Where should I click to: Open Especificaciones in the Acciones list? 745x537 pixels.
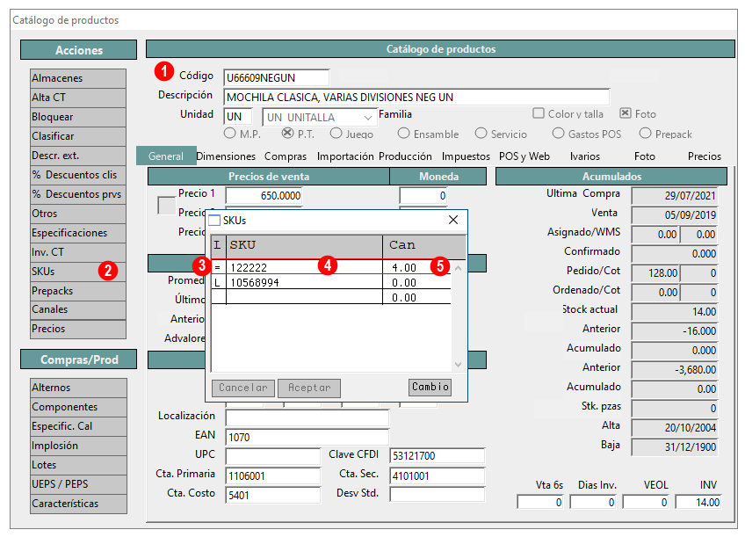[78, 233]
